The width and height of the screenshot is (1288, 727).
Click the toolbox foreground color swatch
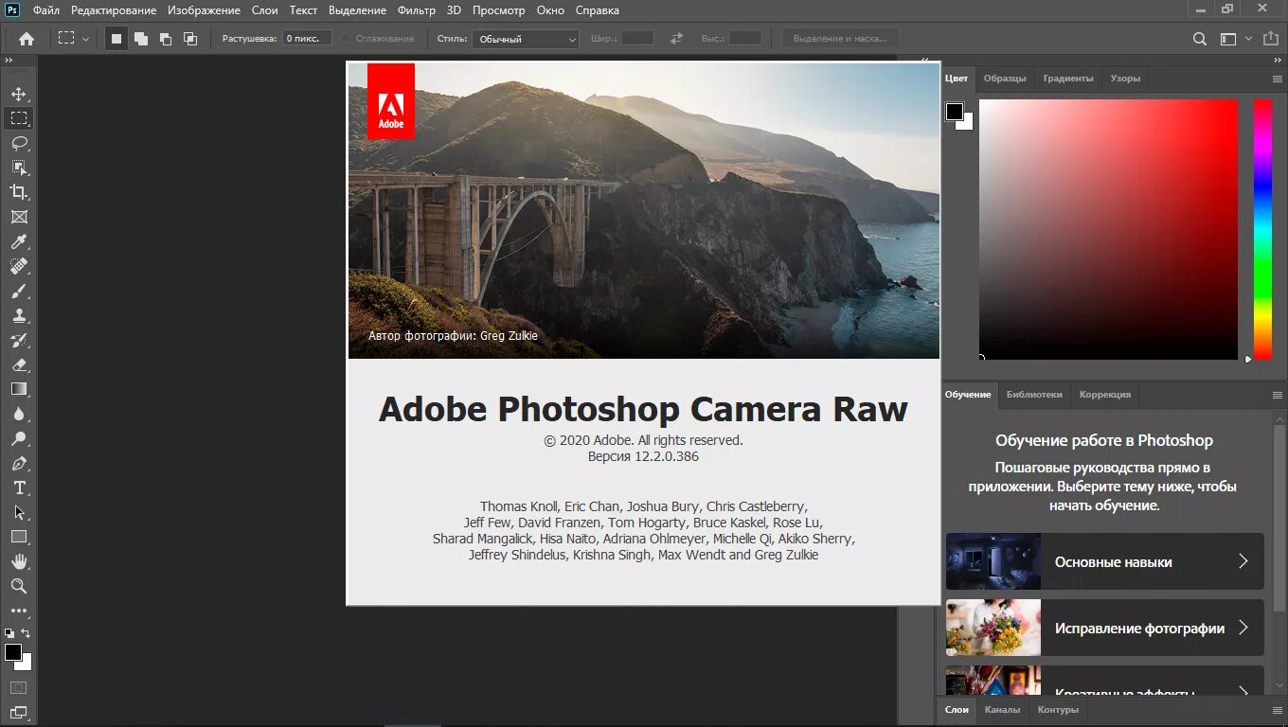13,652
